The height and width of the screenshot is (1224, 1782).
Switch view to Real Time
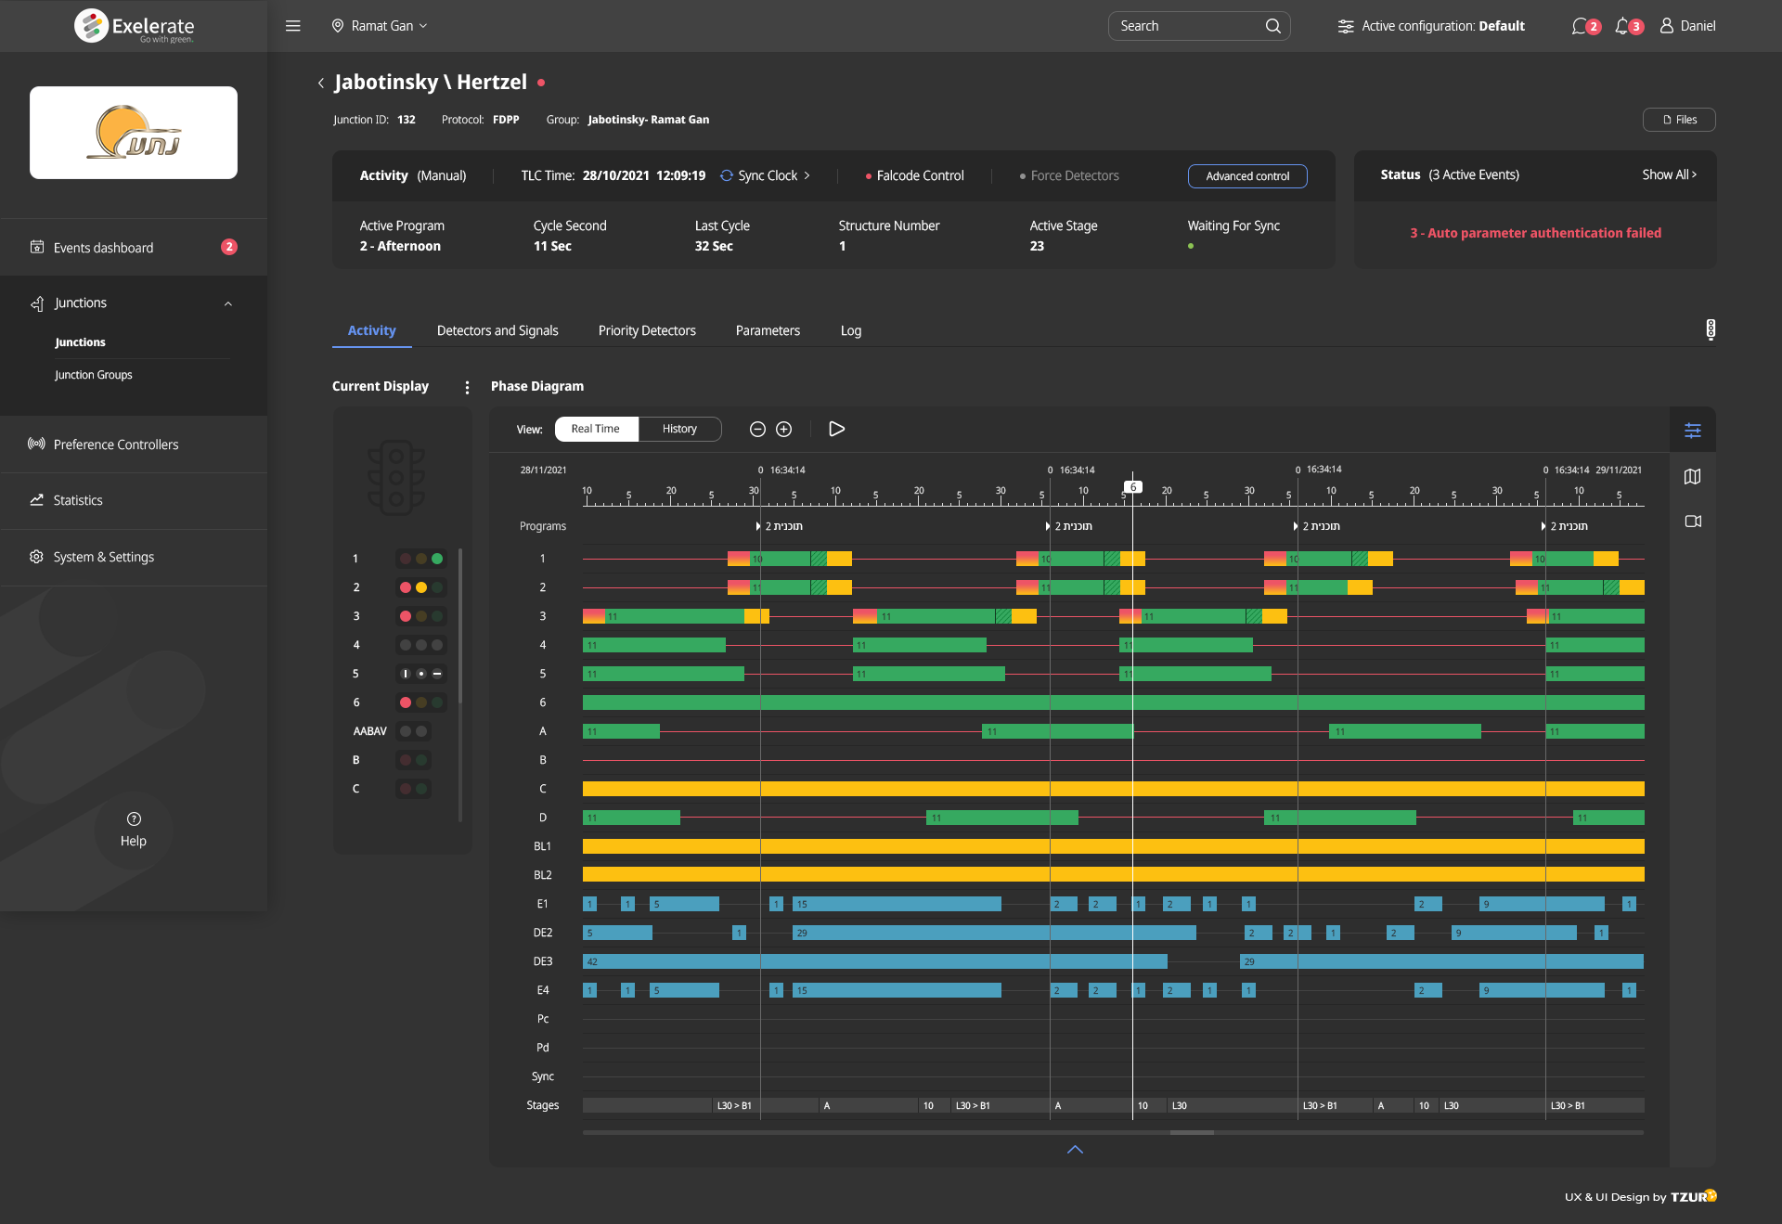(596, 429)
